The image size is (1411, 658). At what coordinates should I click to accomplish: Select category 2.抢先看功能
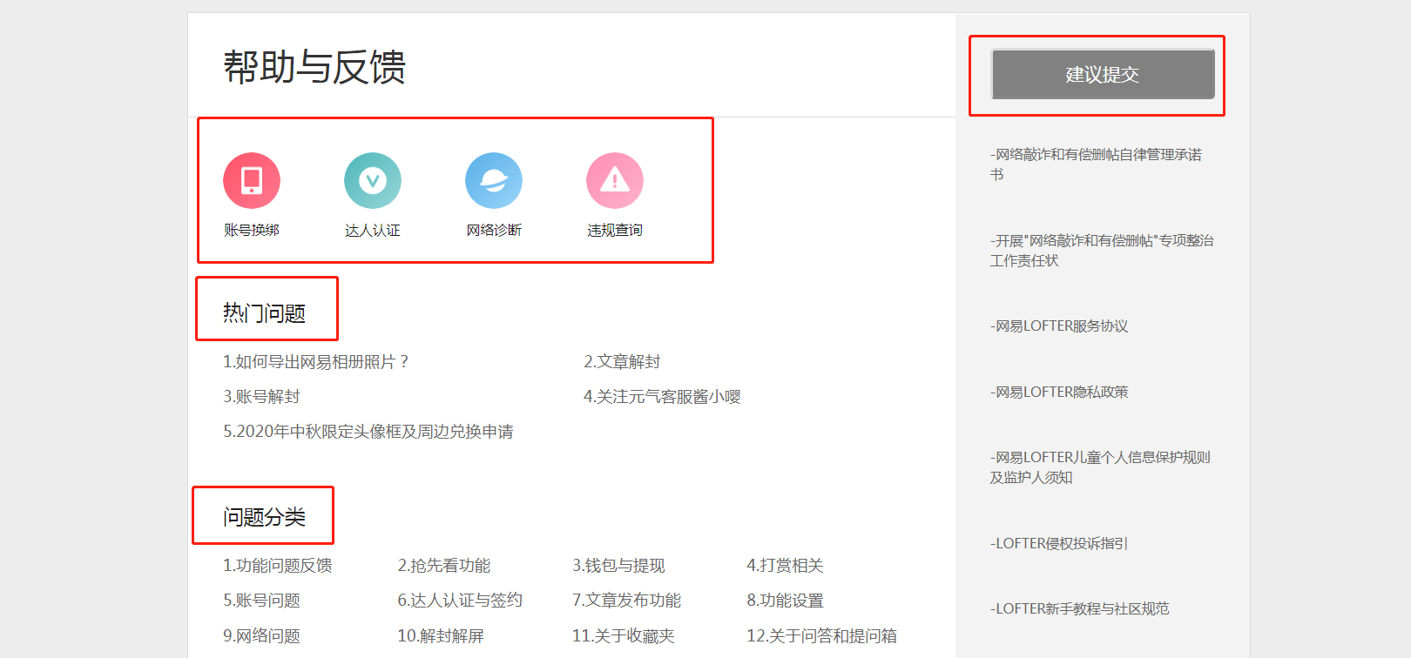tap(444, 565)
